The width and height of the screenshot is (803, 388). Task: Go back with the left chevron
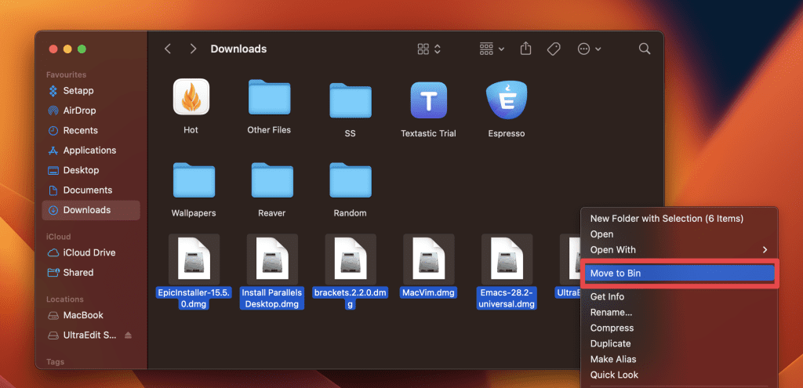(168, 49)
